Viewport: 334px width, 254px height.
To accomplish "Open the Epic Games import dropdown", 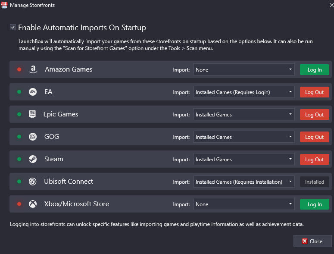I will point(244,114).
